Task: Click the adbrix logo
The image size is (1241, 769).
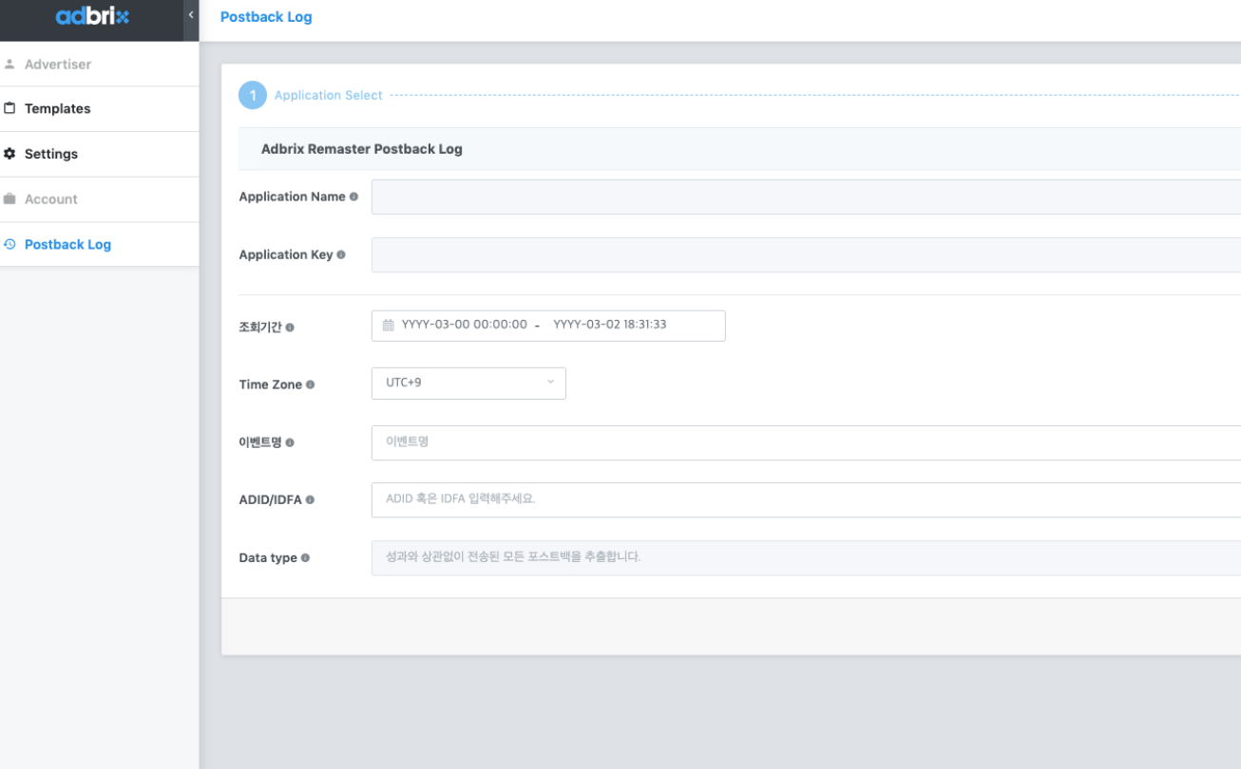Action: tap(92, 16)
